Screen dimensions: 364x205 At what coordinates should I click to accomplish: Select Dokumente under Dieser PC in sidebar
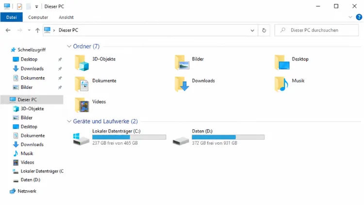[32, 136]
